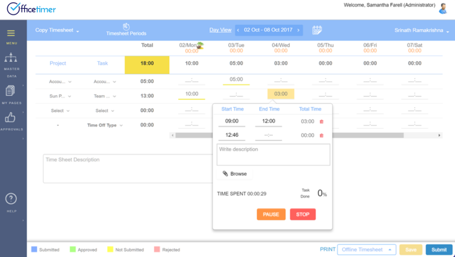This screenshot has width=455, height=257.
Task: Open Offline Timesheet print dropdown
Action: pyautogui.click(x=367, y=249)
